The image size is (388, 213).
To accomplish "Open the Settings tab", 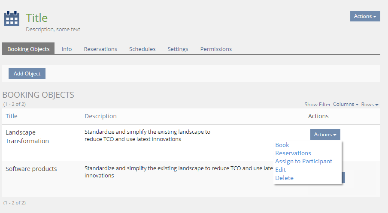I will pyautogui.click(x=178, y=49).
